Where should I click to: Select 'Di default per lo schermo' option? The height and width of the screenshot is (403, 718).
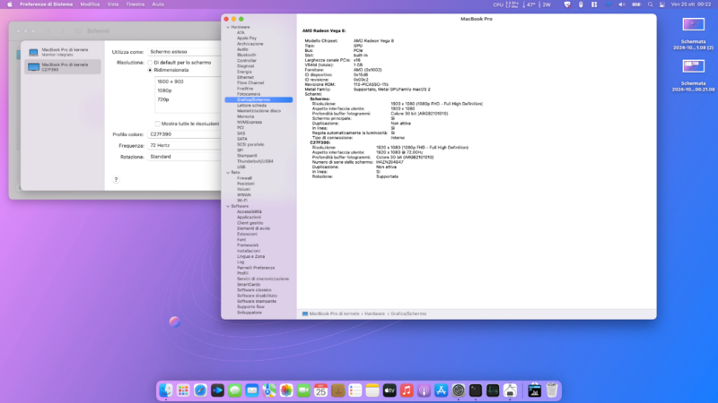151,62
